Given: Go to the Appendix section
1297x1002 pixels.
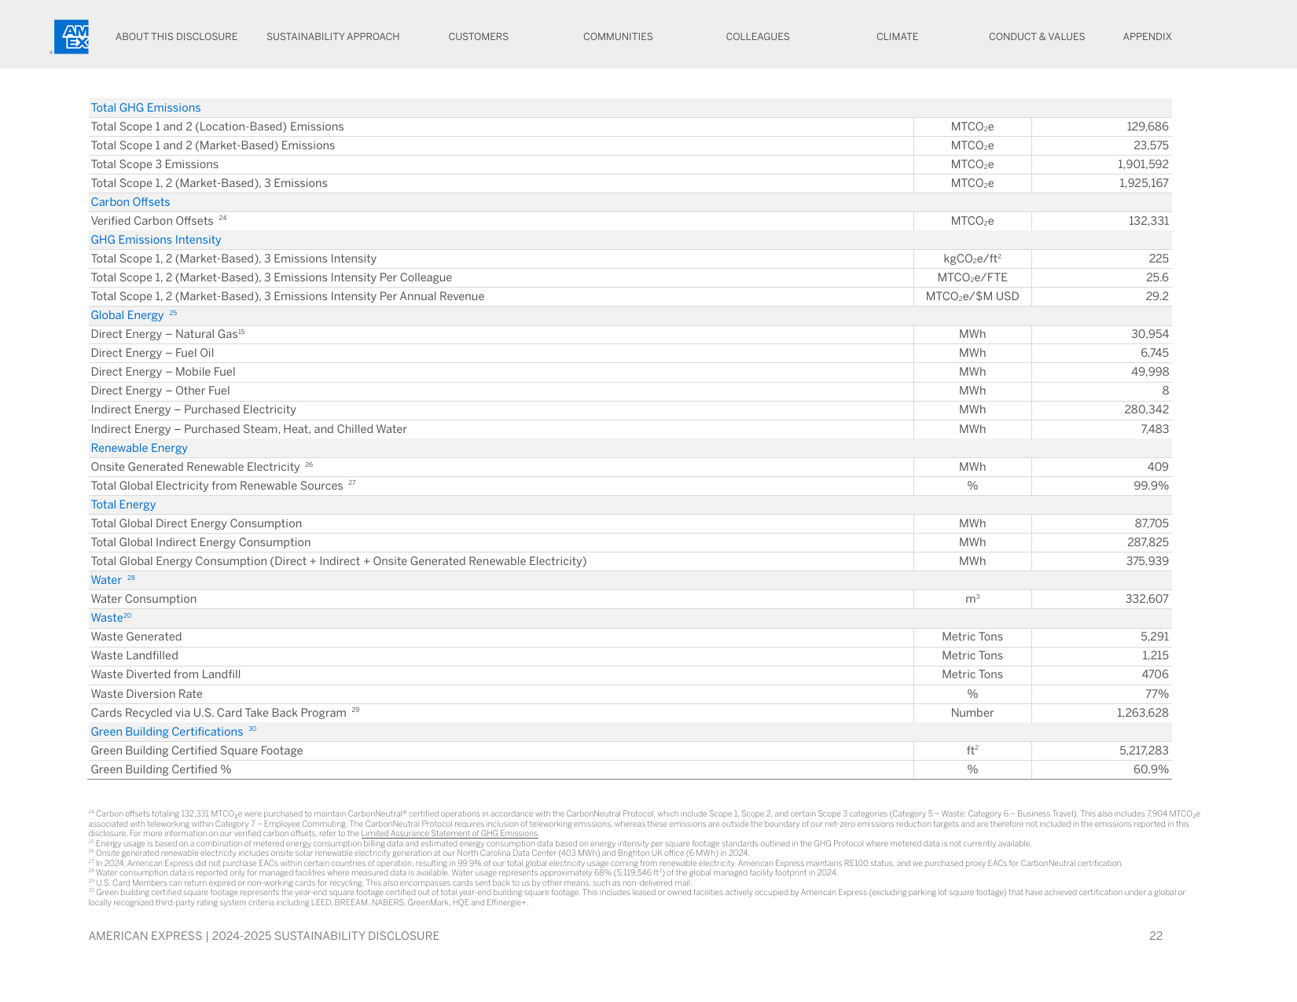Looking at the screenshot, I should (1147, 37).
